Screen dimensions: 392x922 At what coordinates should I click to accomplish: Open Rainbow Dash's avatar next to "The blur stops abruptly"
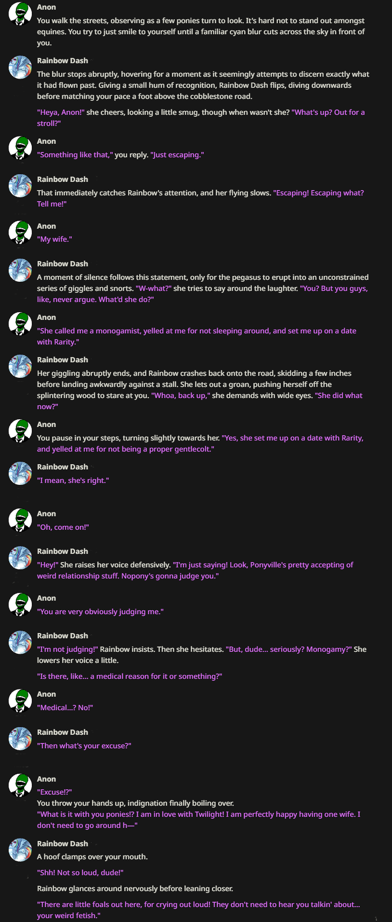point(20,67)
